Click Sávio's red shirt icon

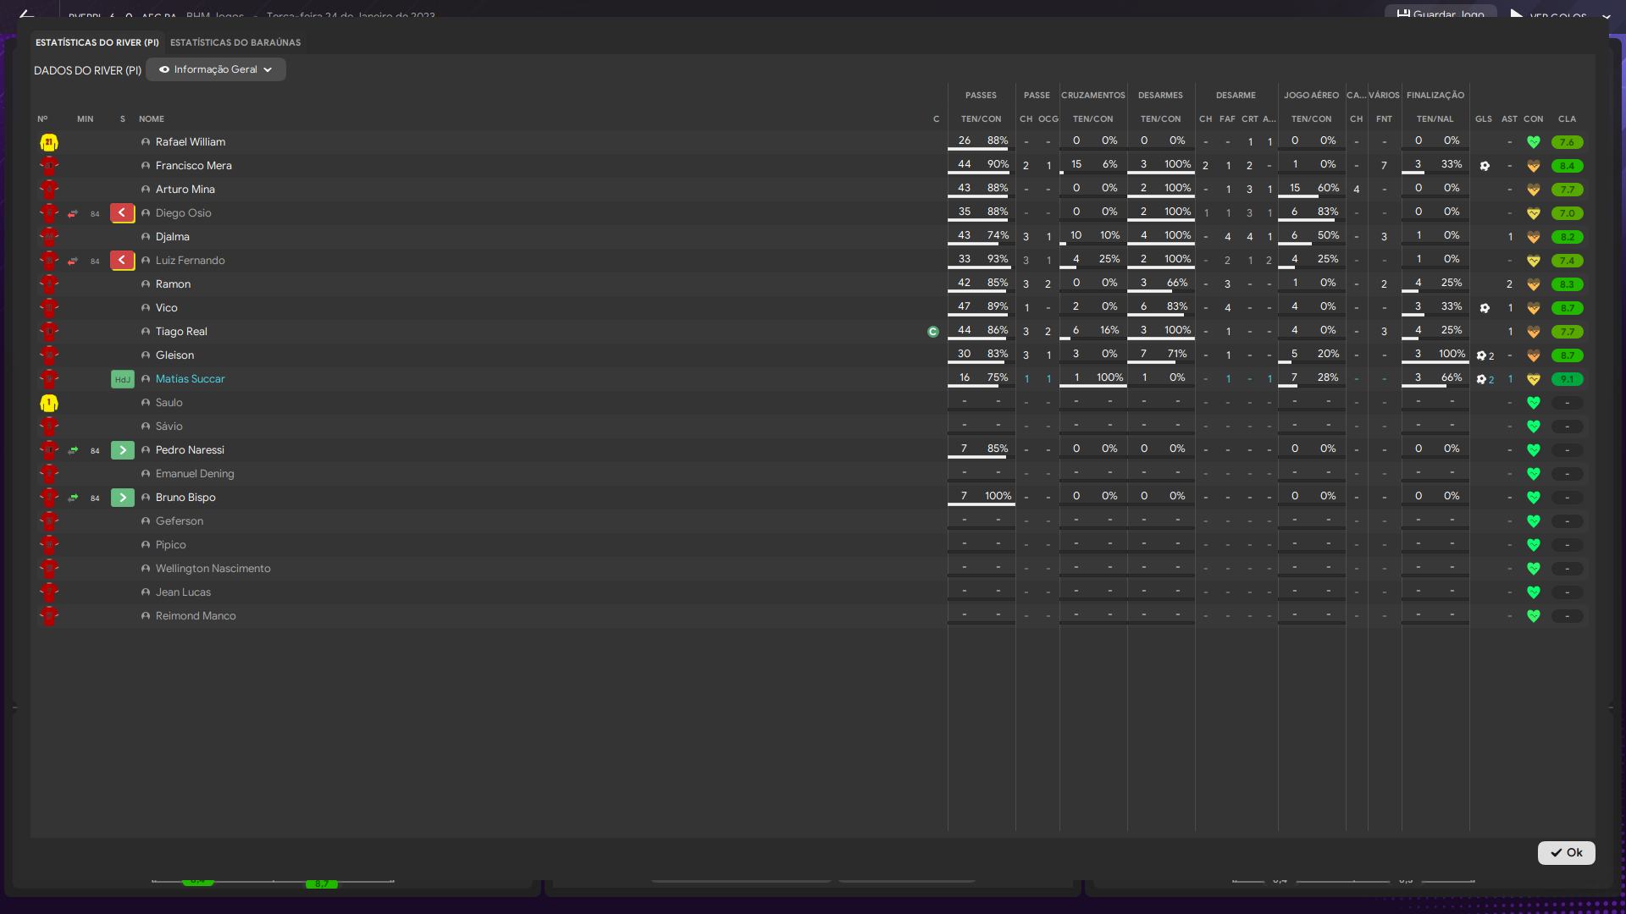coord(49,427)
